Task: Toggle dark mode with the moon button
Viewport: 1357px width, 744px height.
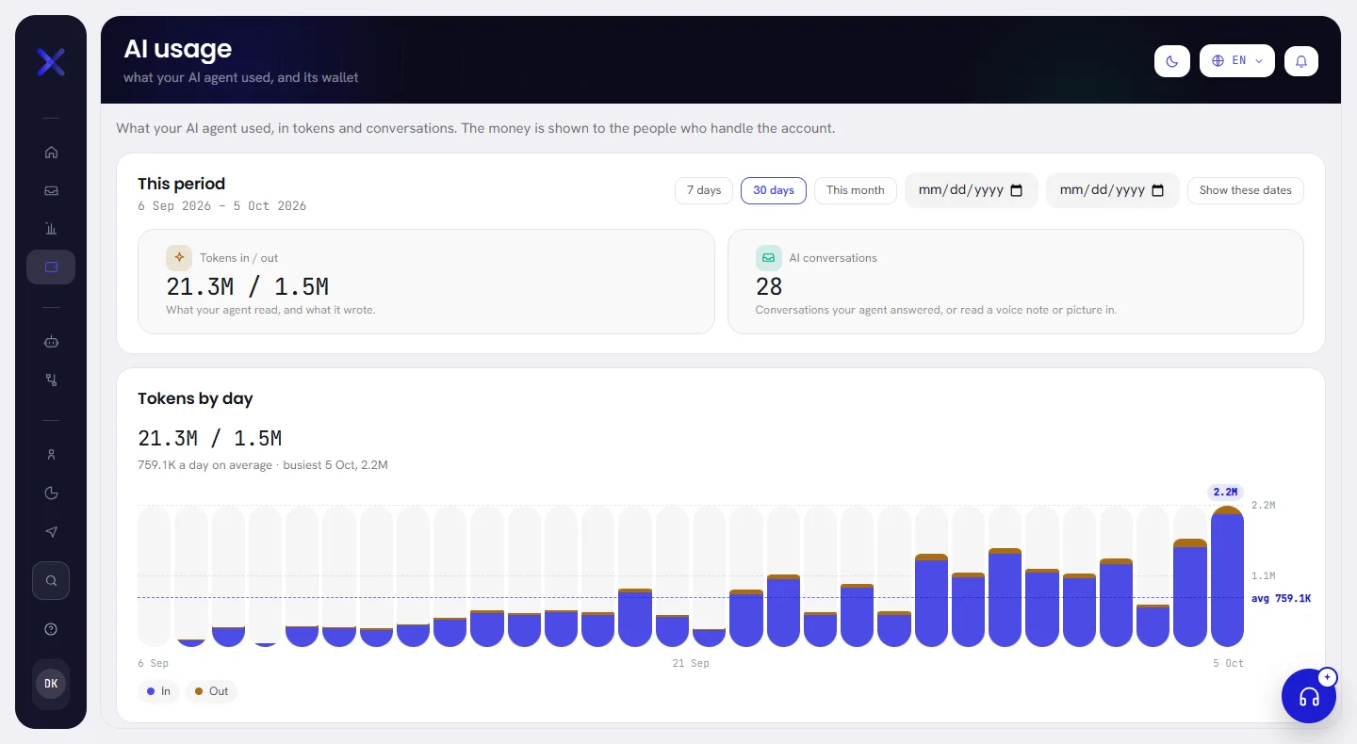Action: 1172,61
